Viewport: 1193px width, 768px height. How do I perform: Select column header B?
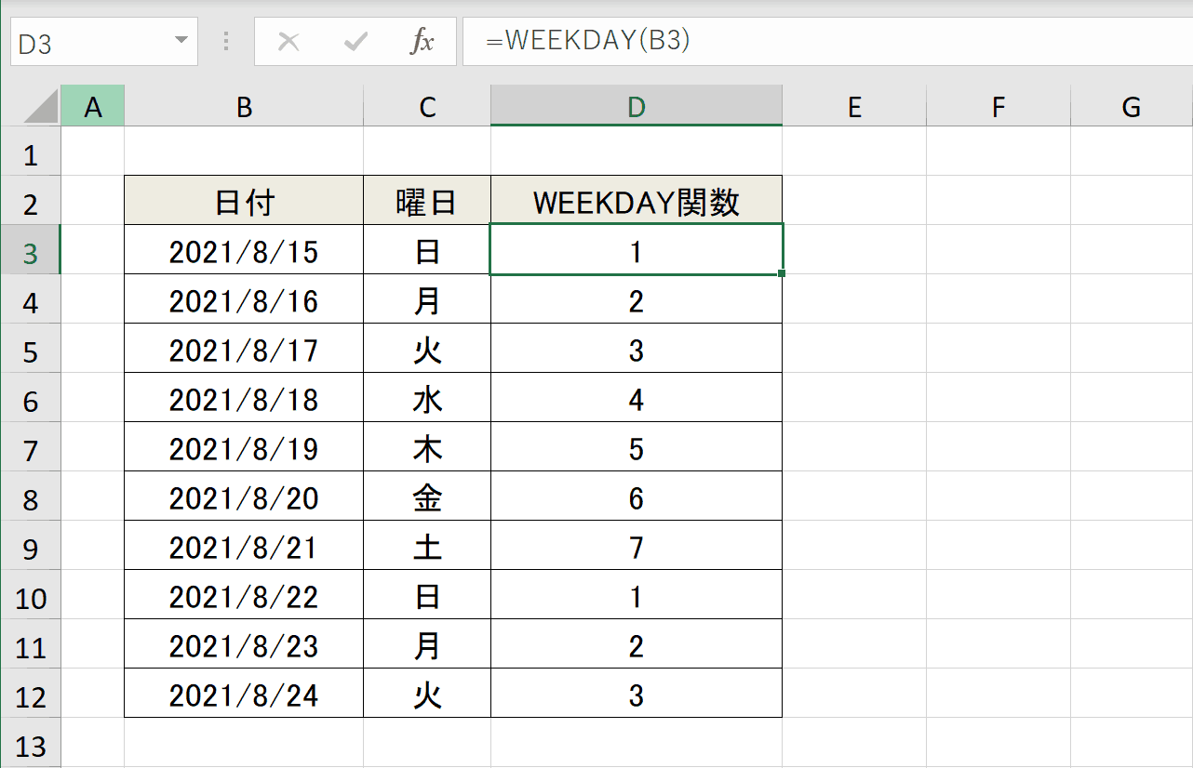click(243, 105)
